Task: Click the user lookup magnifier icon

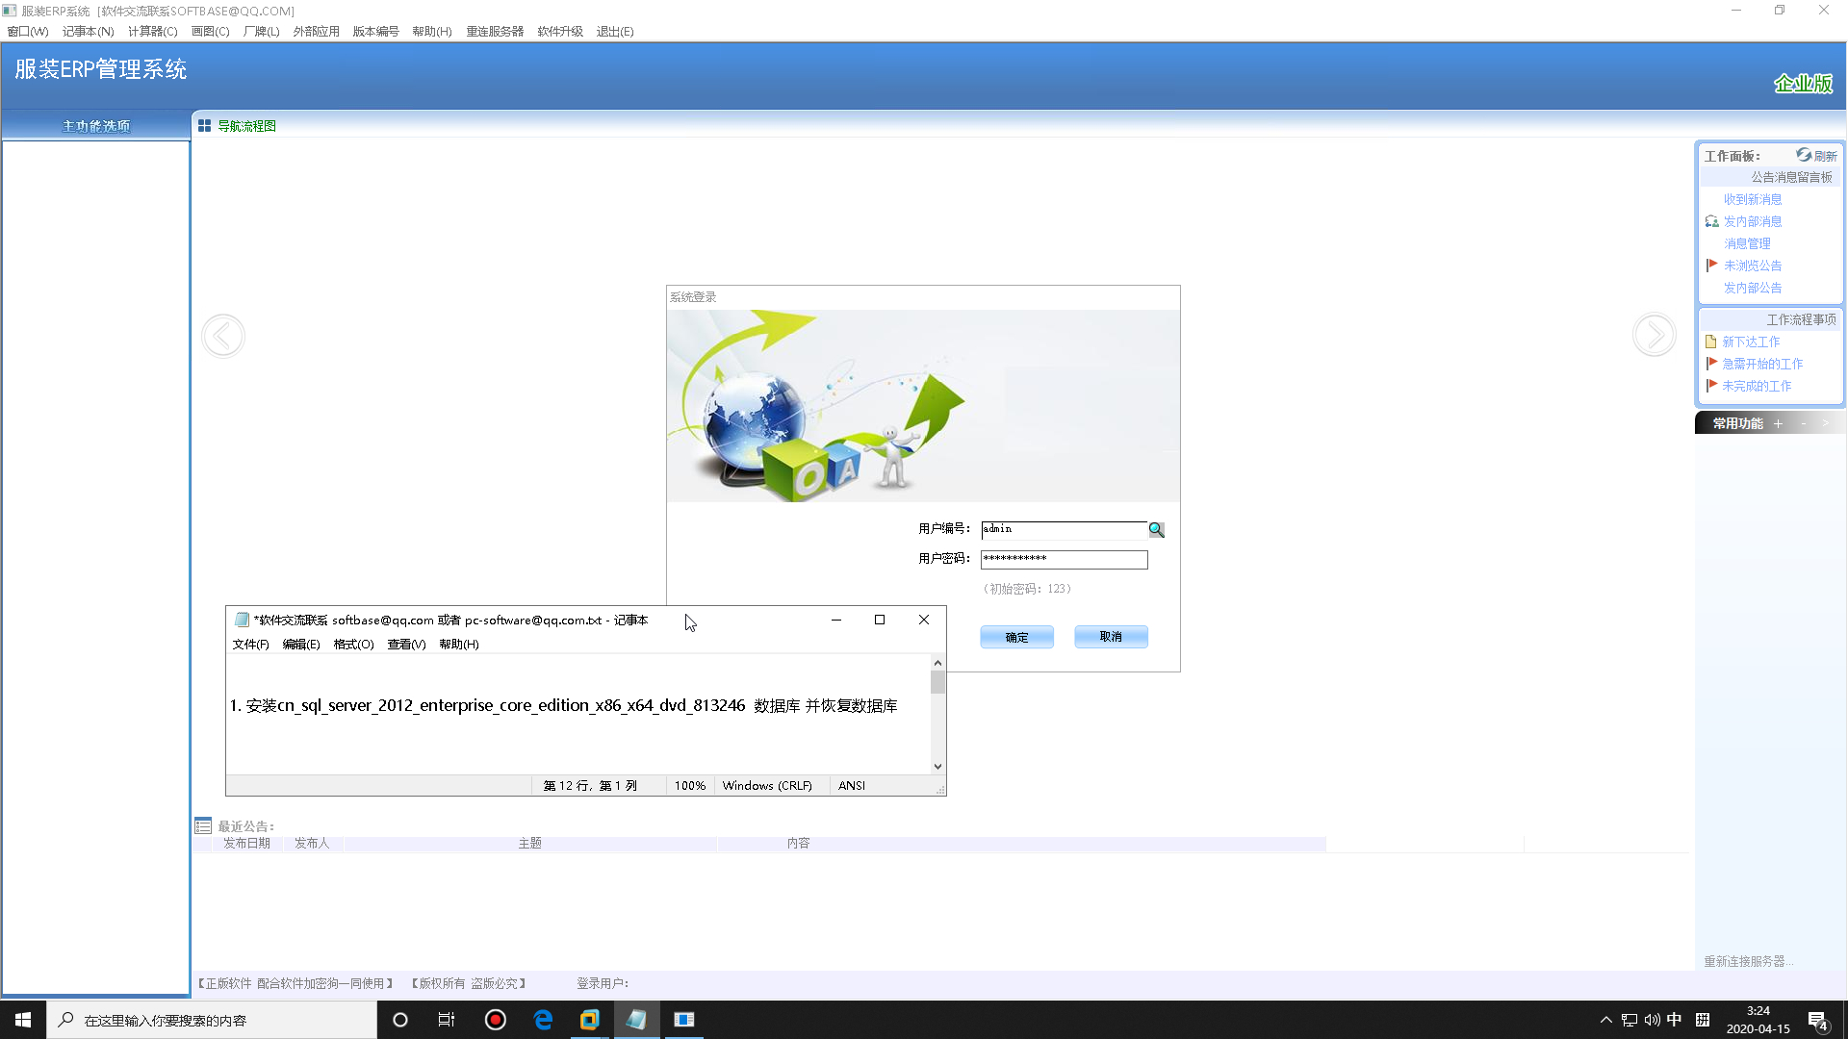Action: tap(1156, 530)
